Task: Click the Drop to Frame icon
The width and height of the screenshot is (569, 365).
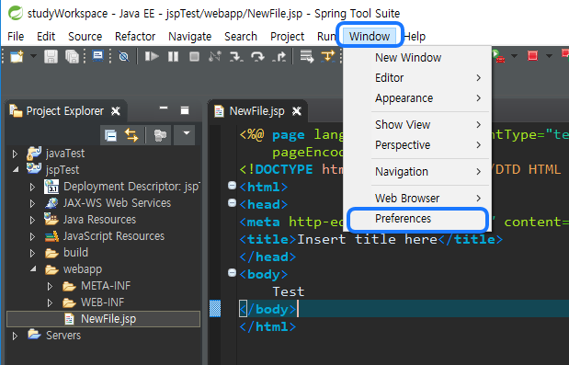Action: tap(307, 57)
